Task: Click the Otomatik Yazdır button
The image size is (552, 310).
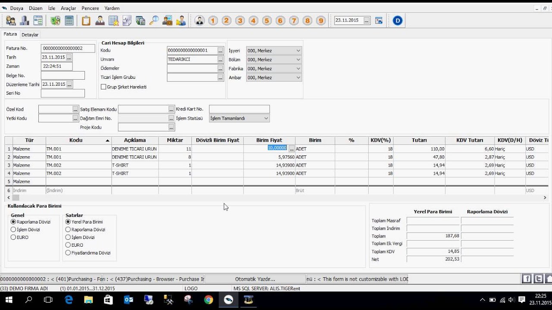Action: pos(255,279)
